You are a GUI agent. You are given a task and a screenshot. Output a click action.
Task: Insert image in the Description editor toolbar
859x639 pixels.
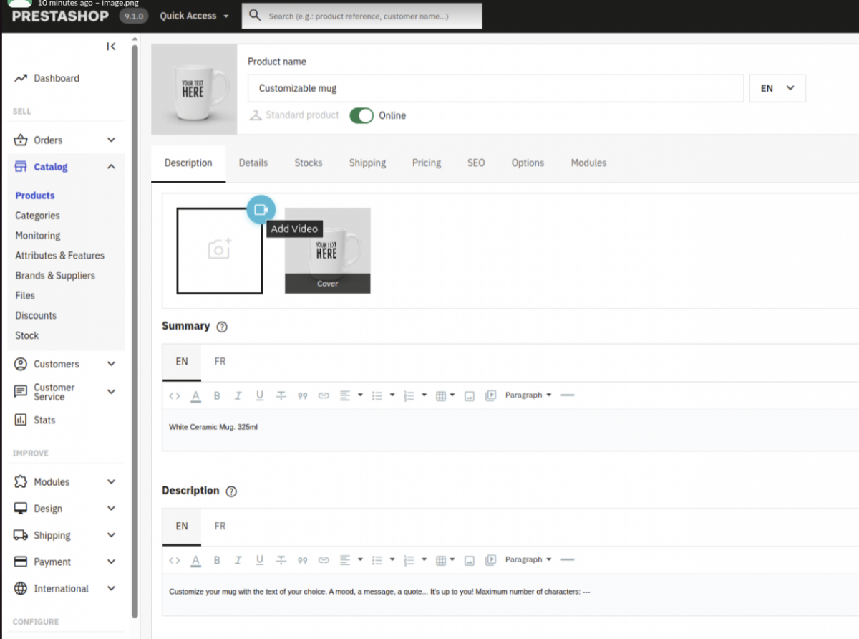pyautogui.click(x=470, y=560)
